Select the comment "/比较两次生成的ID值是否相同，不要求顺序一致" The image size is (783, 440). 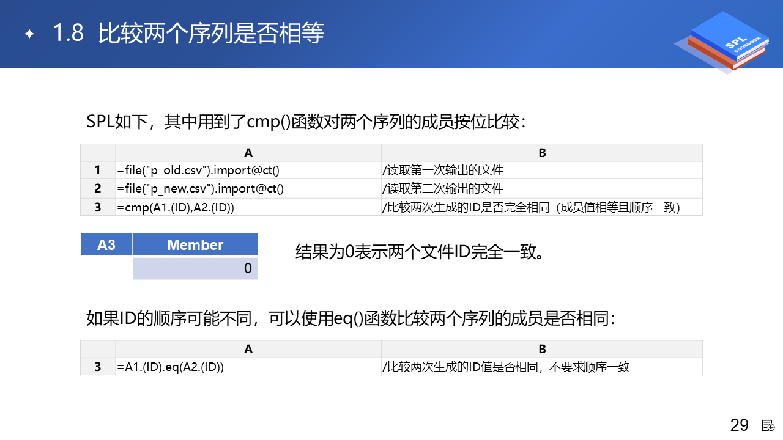506,367
